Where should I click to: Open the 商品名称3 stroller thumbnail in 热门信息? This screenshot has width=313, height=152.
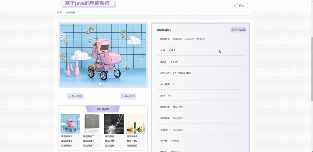click(x=70, y=124)
